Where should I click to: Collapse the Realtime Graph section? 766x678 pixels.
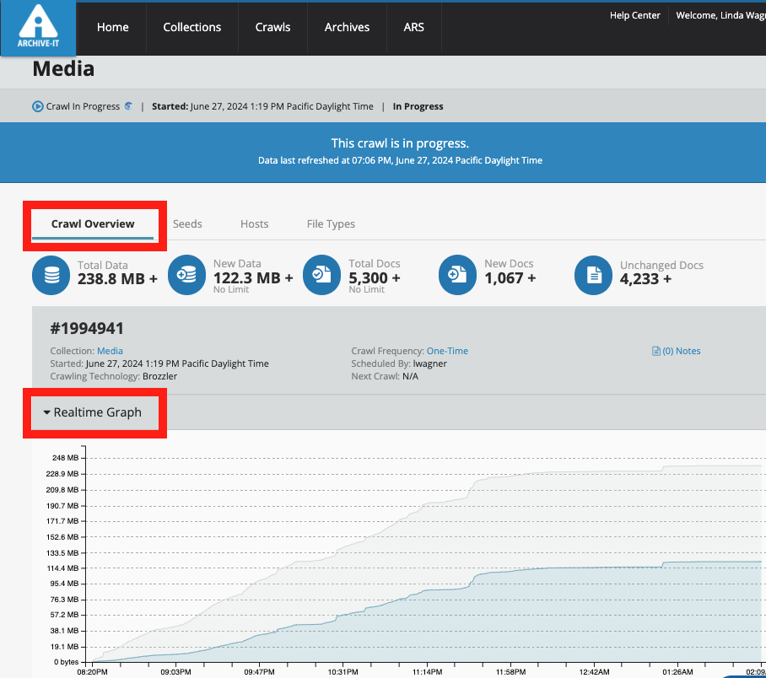point(93,412)
